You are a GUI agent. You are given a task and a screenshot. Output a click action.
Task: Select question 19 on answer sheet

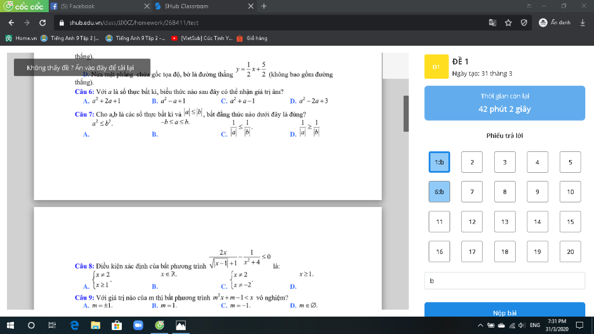tap(538, 252)
